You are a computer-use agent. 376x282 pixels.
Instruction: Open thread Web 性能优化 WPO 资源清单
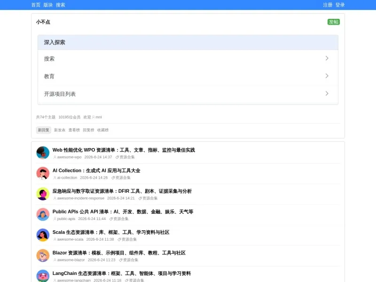coord(124,150)
